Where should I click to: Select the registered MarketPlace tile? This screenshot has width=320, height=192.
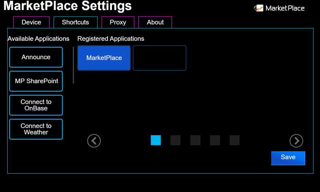tap(104, 58)
